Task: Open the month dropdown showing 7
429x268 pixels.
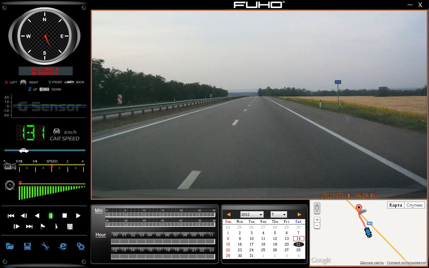Action: 279,214
